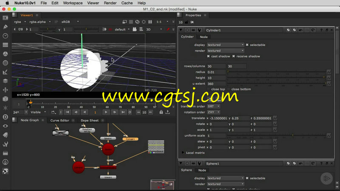Screen dimensions: 340x191
Task: Open the Workspace menu
Action: coord(73,3)
